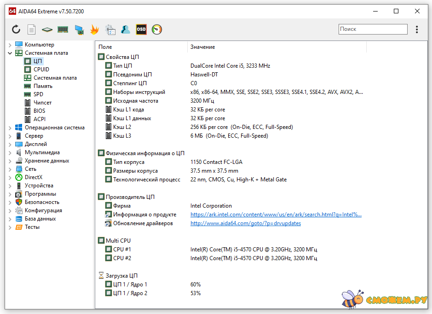Open the Report document icon
The height and width of the screenshot is (314, 432).
click(31, 29)
